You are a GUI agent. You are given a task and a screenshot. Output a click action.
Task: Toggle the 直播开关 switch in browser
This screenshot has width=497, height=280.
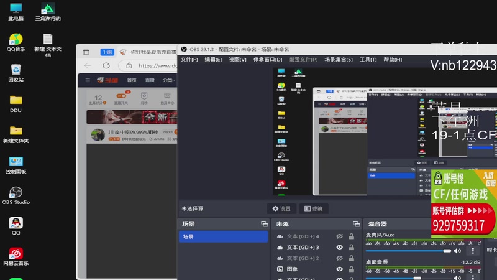coord(121,96)
